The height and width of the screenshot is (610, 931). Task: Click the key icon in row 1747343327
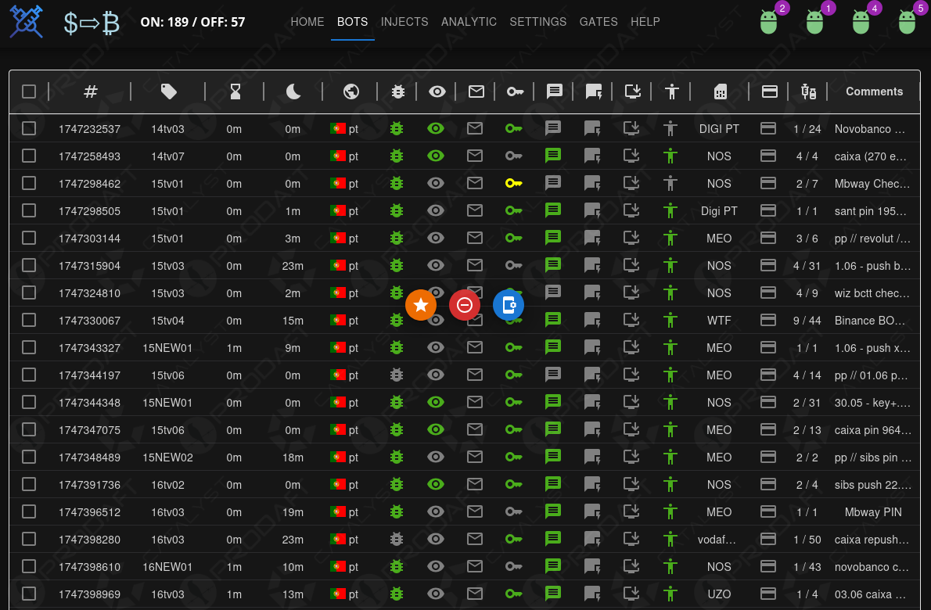(513, 348)
